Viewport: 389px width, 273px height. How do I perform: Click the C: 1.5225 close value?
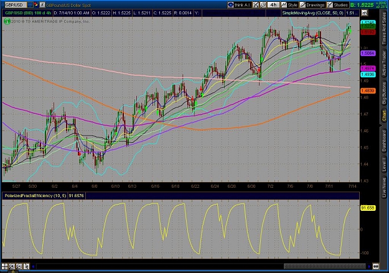pyautogui.click(x=162, y=13)
